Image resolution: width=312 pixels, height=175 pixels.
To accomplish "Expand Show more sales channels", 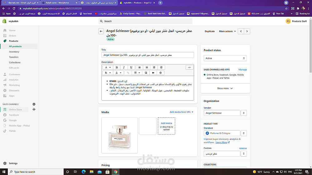I will point(225,88).
